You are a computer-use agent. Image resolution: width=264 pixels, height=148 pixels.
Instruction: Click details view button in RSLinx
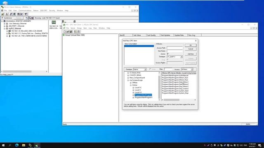(x=33, y=18)
